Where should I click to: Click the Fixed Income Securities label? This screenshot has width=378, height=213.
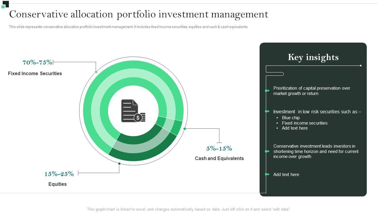coord(35,73)
